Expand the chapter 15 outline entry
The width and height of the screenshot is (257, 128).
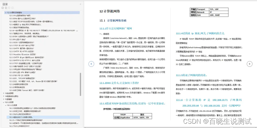pos(4,99)
